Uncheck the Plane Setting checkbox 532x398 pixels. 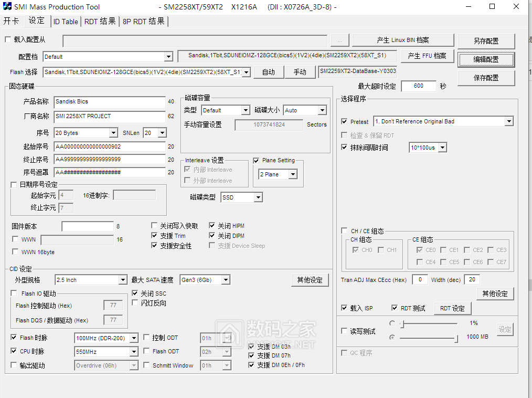pyautogui.click(x=256, y=160)
